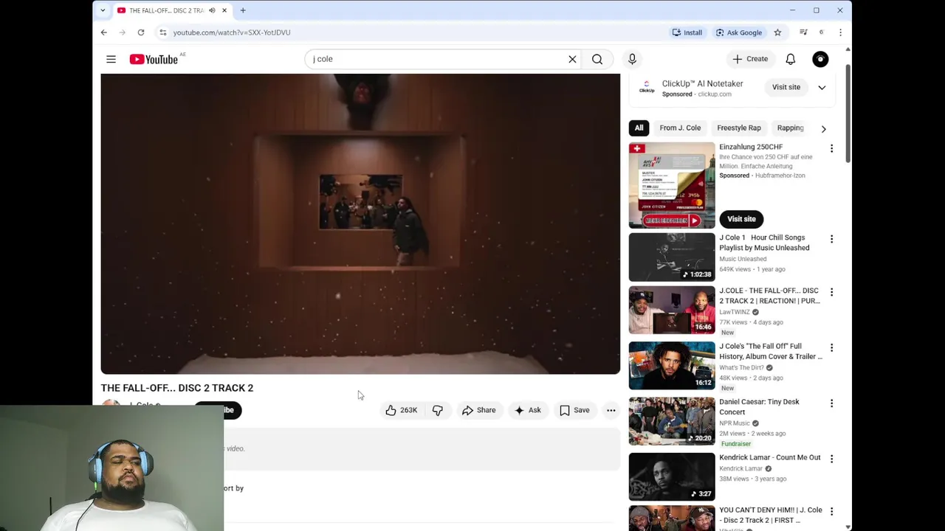This screenshot has height=531, width=945.
Task: Open options for LawTWINZ reaction video
Action: (831, 292)
